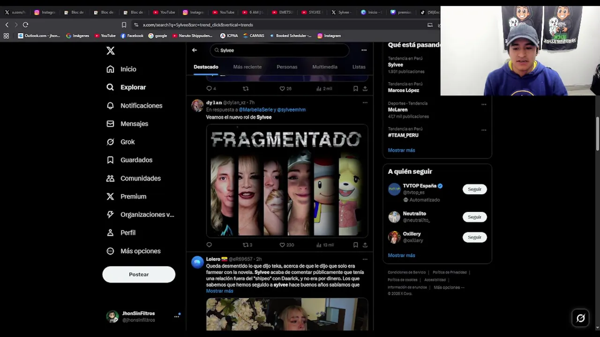Follow TVTOP España

(474, 189)
